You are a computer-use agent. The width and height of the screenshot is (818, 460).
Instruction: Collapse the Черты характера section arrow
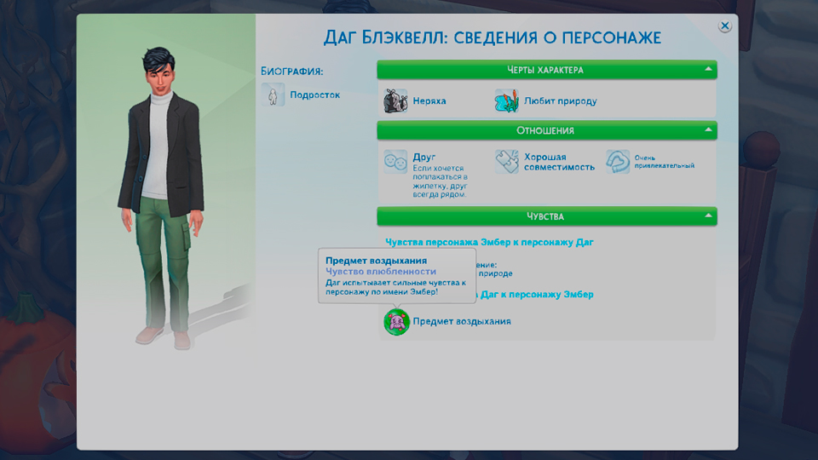[x=708, y=69]
